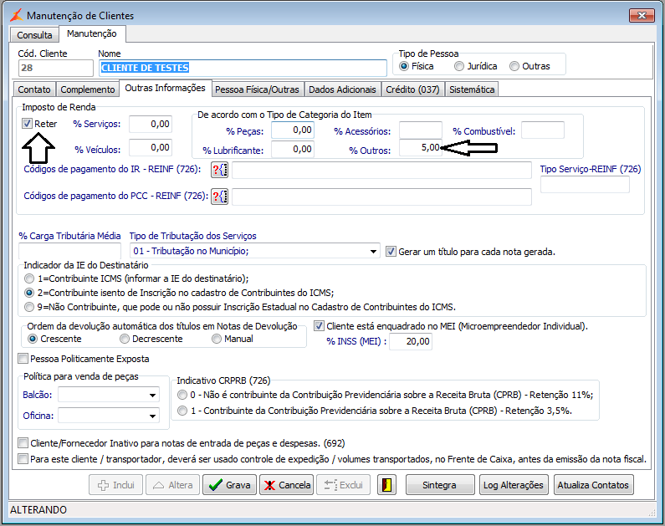
Task: Select option 9=Não Contribuinte
Action: (x=29, y=307)
